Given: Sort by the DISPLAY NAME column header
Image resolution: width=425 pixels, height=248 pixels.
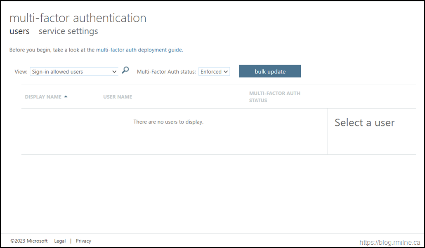Looking at the screenshot, I should pyautogui.click(x=43, y=96).
